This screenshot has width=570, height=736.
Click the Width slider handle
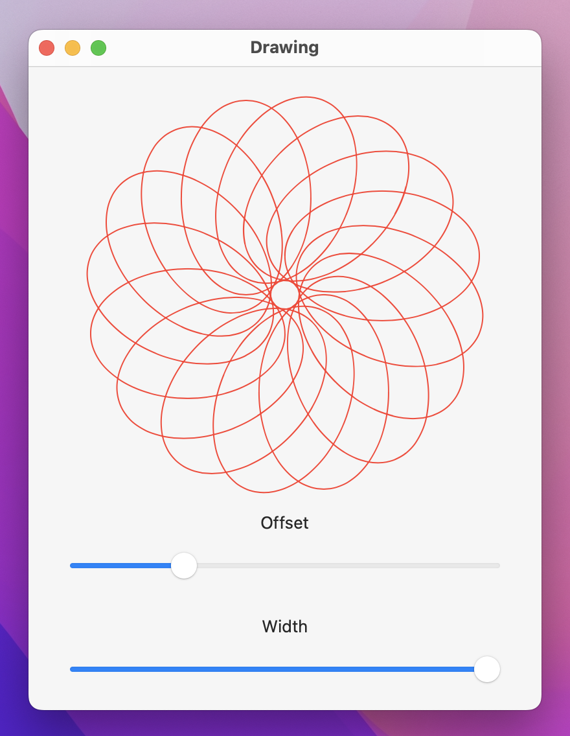pyautogui.click(x=487, y=669)
